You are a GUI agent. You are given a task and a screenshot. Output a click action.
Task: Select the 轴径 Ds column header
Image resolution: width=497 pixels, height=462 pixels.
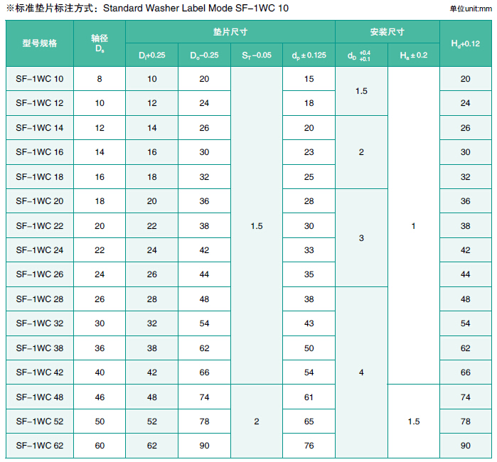(100, 43)
